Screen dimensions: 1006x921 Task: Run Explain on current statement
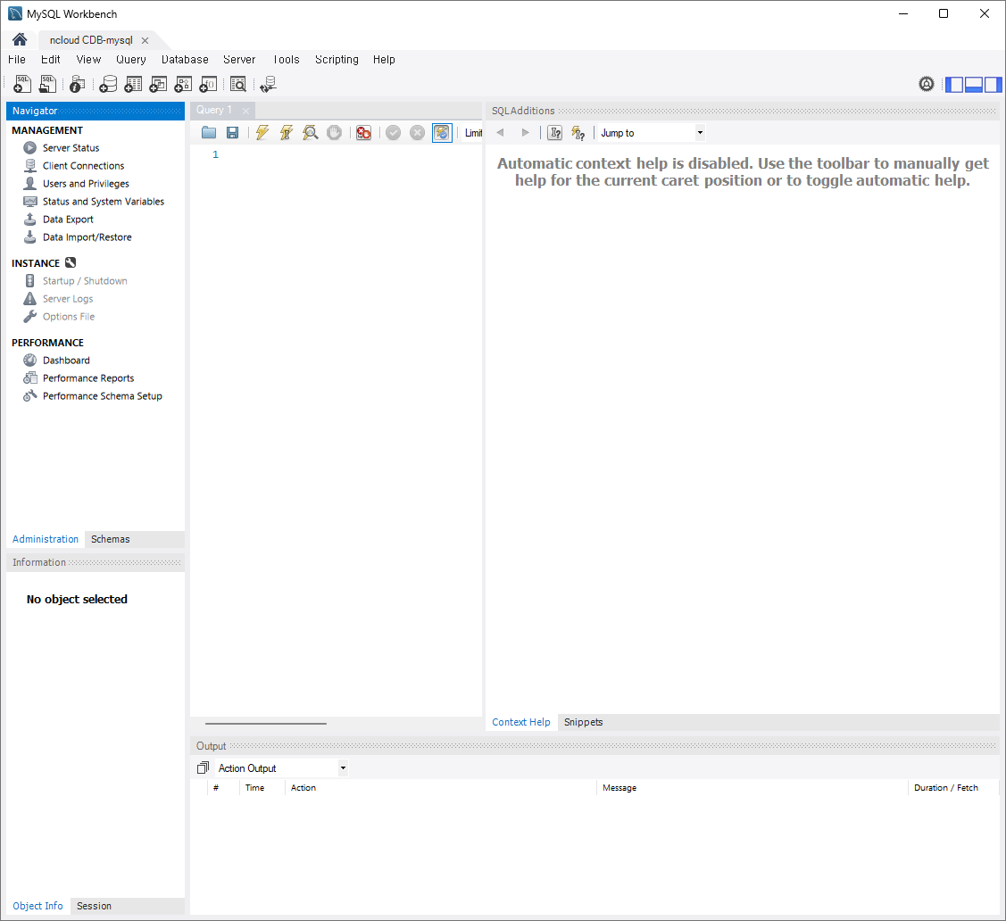[x=311, y=133]
